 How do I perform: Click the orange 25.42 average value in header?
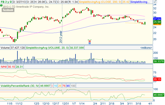pos(126,2)
